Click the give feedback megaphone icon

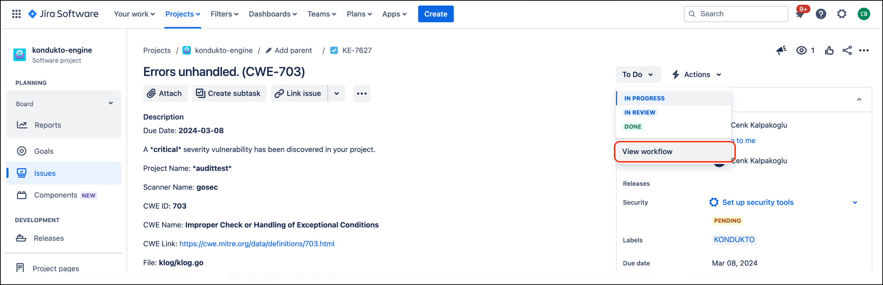click(x=781, y=51)
